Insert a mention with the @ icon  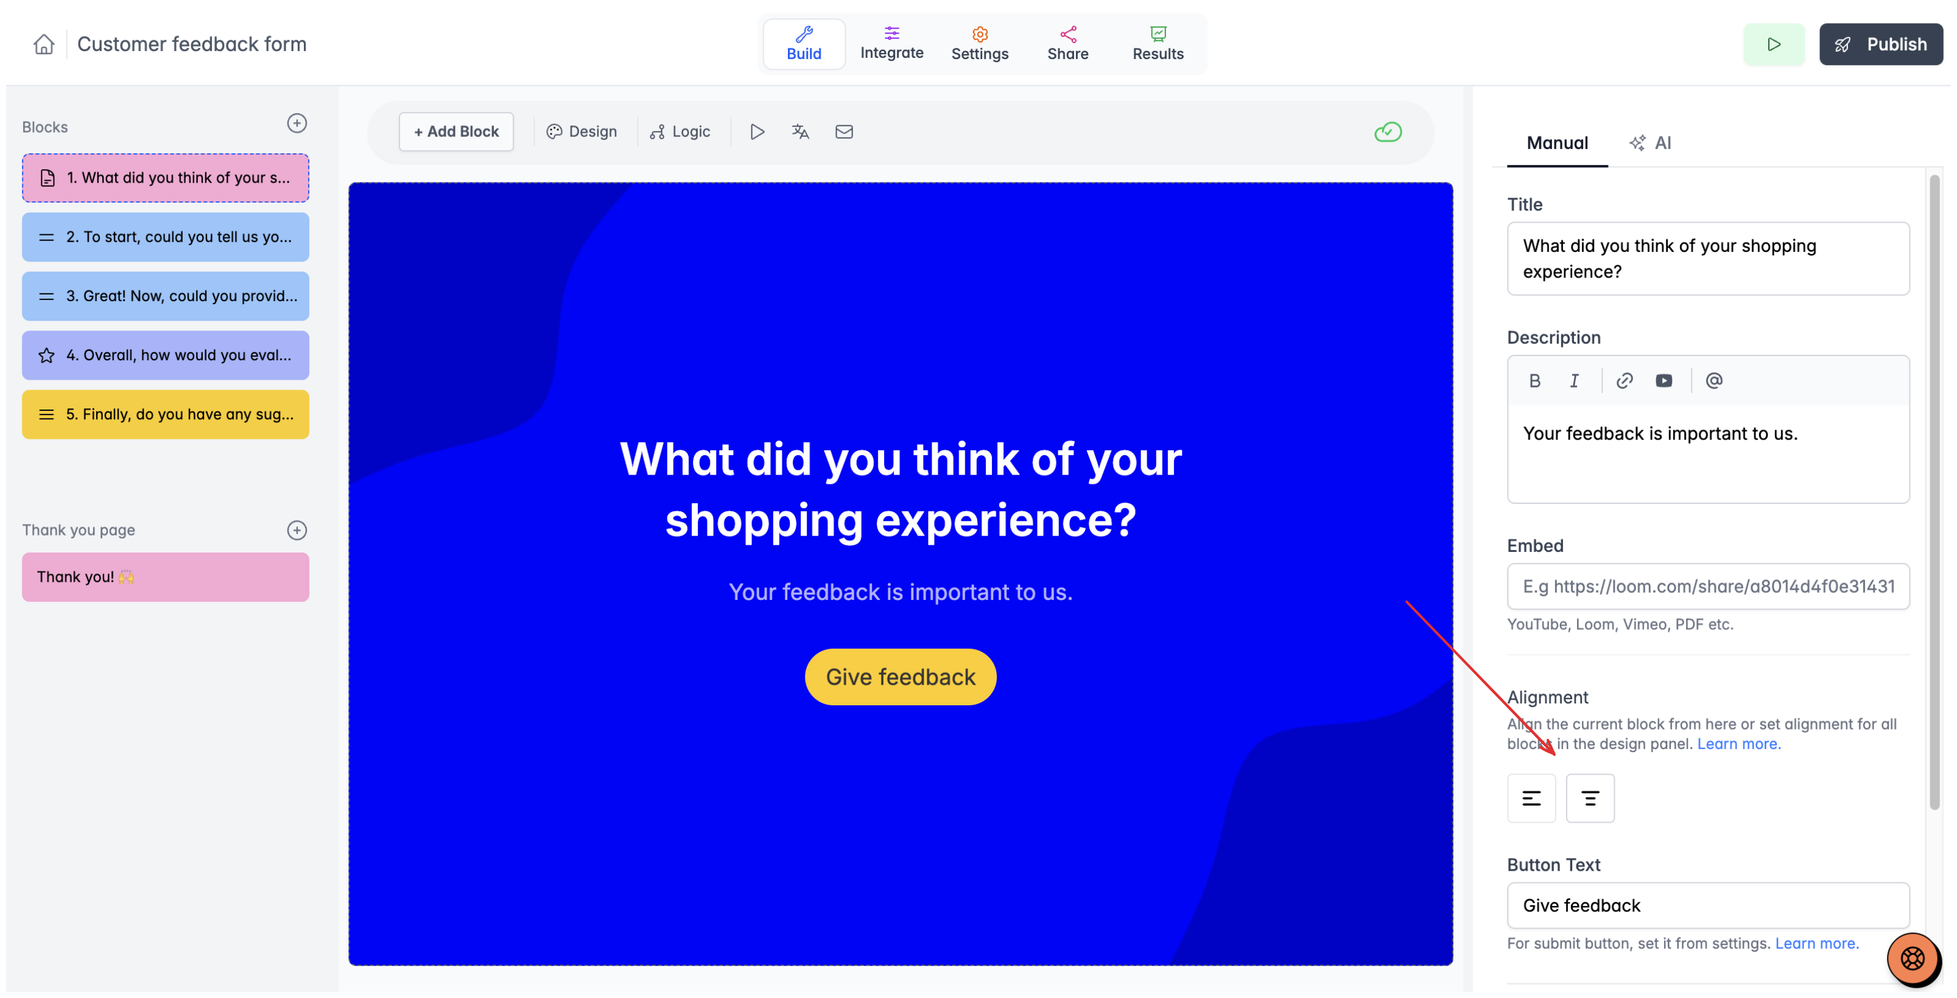tap(1714, 380)
